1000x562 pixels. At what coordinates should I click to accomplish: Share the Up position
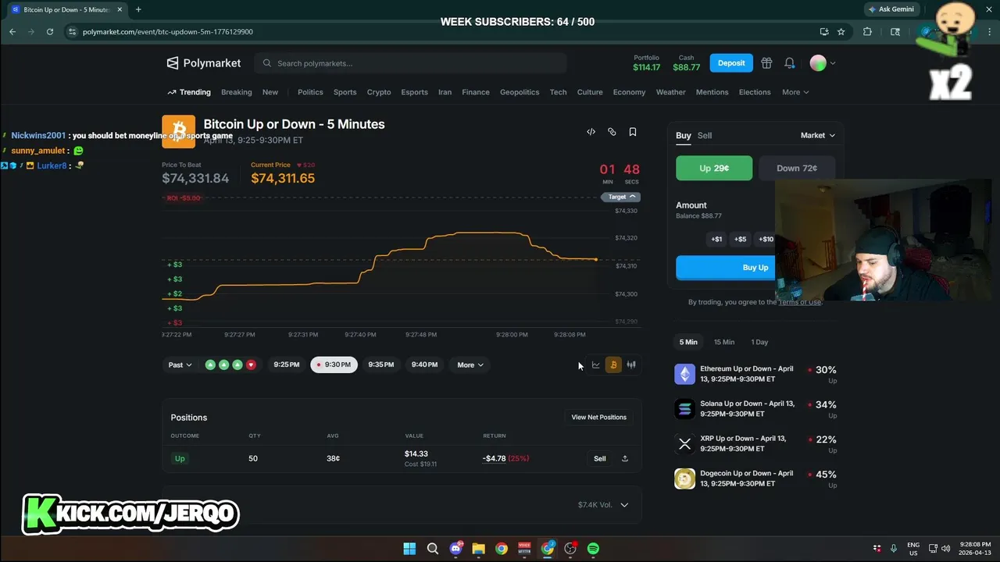pyautogui.click(x=625, y=458)
